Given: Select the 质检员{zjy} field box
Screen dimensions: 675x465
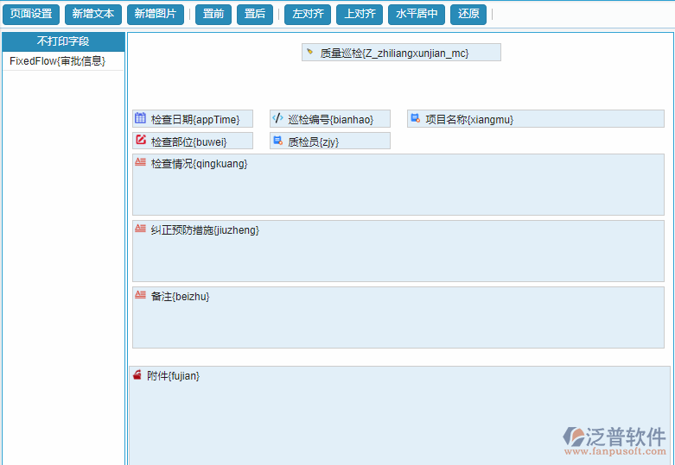Looking at the screenshot, I should coord(330,141).
